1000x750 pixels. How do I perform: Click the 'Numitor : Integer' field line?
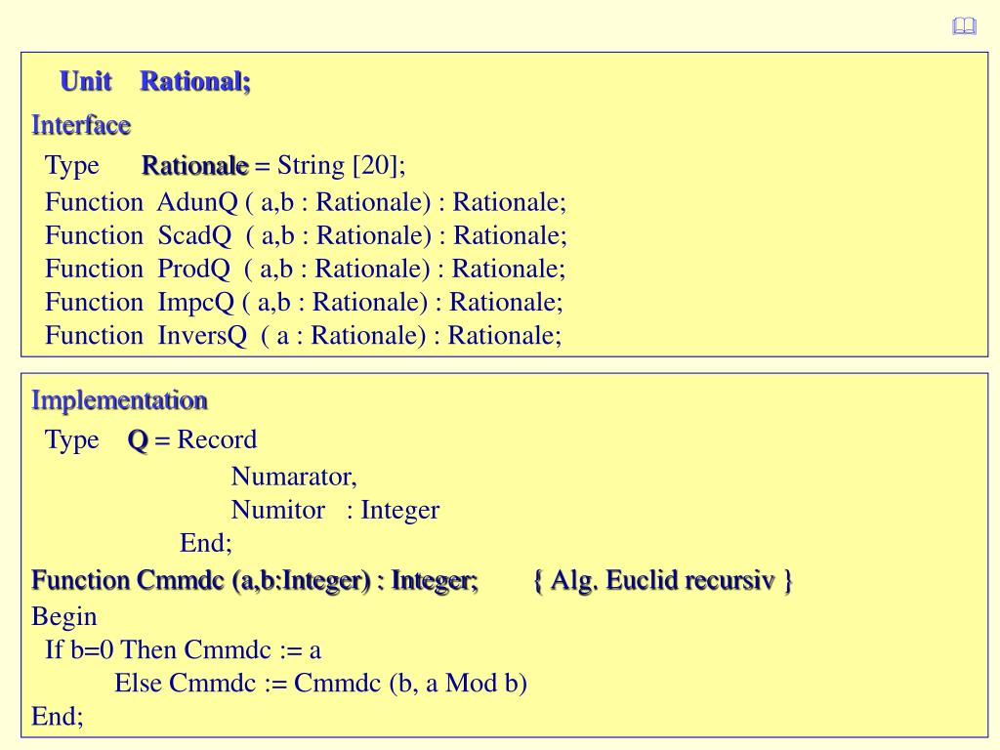pyautogui.click(x=335, y=510)
